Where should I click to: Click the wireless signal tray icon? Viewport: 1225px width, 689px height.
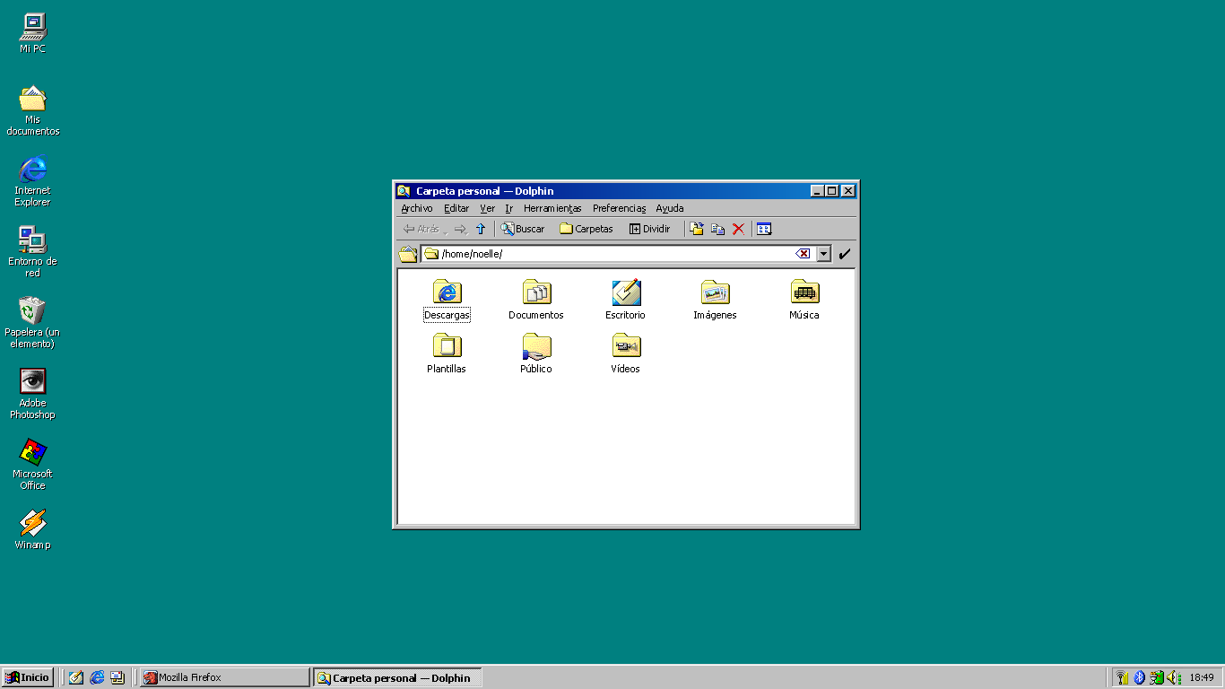1122,677
